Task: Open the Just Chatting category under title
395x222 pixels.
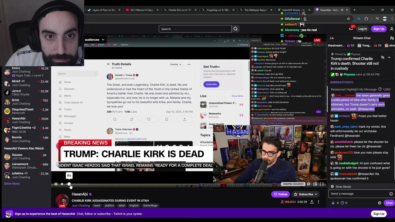Action: [x=81, y=205]
